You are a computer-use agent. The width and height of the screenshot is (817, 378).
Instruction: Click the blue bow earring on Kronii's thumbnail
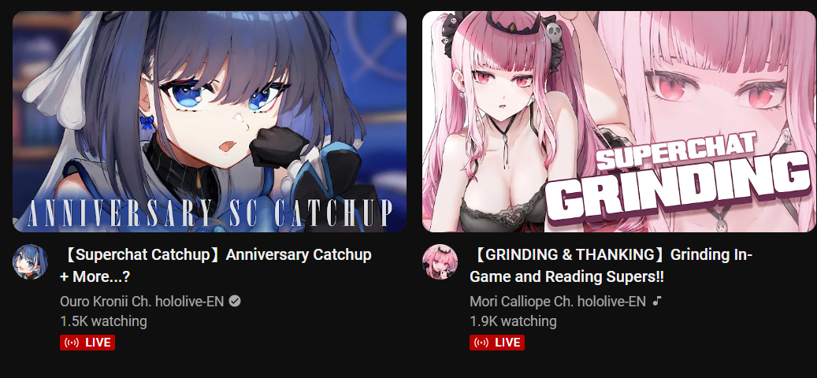click(x=147, y=123)
